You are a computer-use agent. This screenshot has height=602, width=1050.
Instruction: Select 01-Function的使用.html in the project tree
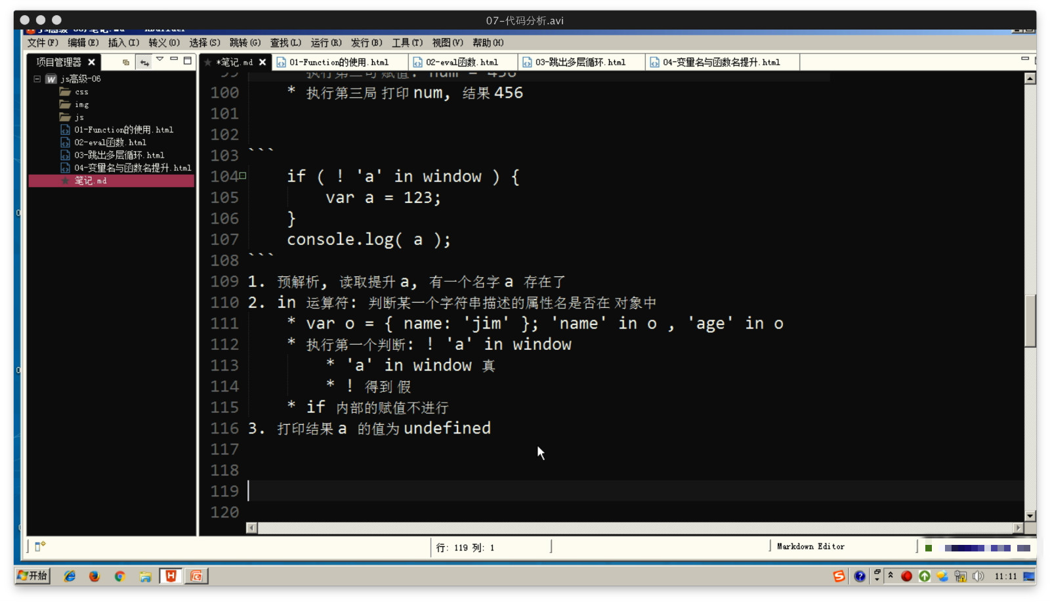click(117, 130)
